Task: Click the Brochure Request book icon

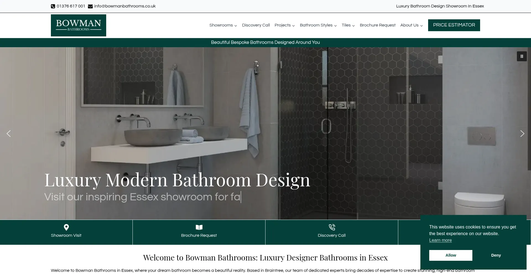Action: tap(199, 227)
